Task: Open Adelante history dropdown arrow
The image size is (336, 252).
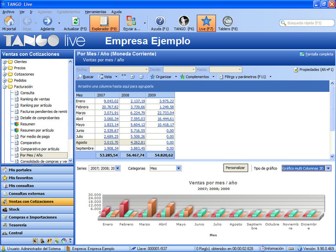Action: coord(59,23)
